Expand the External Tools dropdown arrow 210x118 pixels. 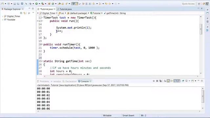pyautogui.click(x=46, y=4)
